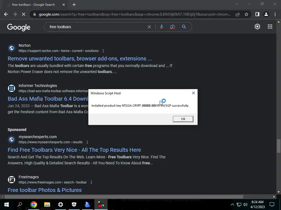Open Windows taskbar search
This screenshot has width=281, height=210.
pyautogui.click(x=20, y=205)
